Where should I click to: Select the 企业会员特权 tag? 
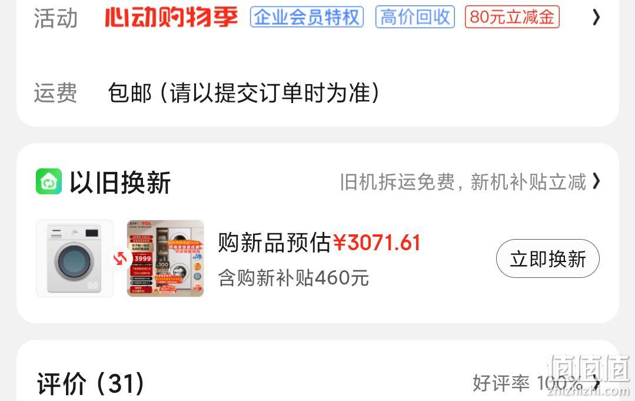tap(307, 17)
